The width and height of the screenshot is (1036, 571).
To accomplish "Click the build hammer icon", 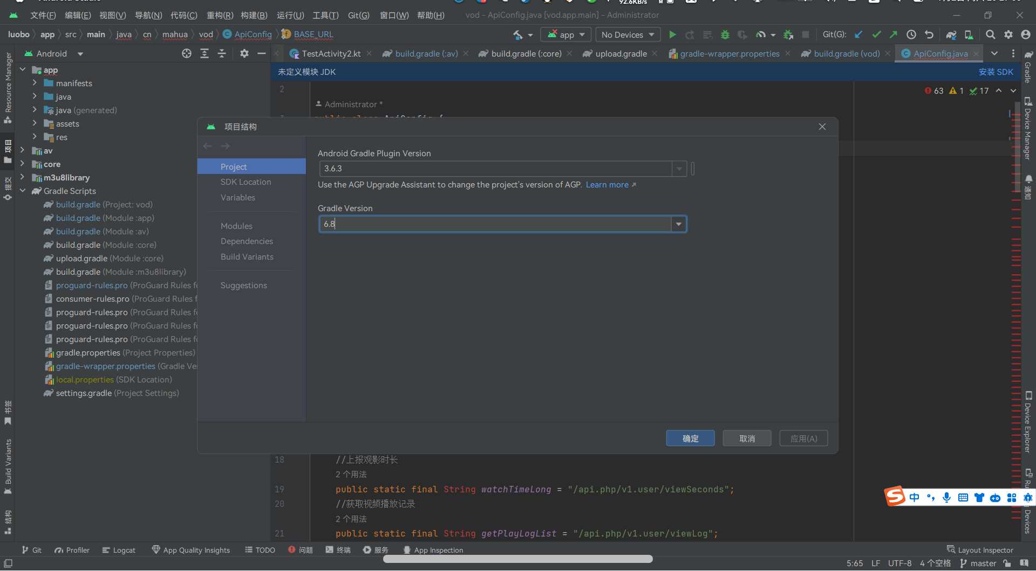I will [518, 35].
